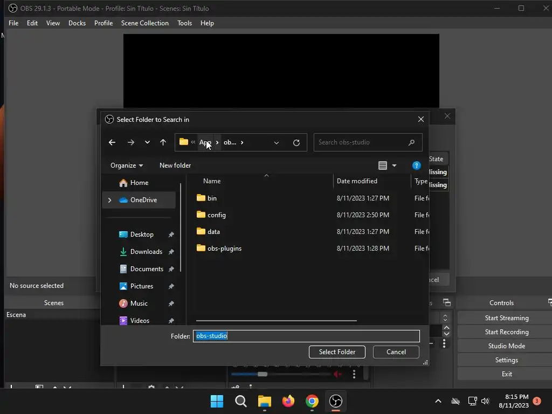Click Exit in OBS Controls
The width and height of the screenshot is (552, 414).
tap(507, 374)
